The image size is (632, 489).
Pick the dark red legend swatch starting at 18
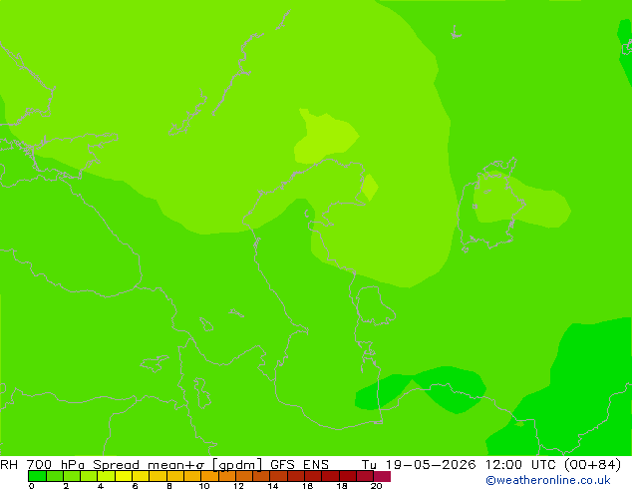tap(348, 476)
